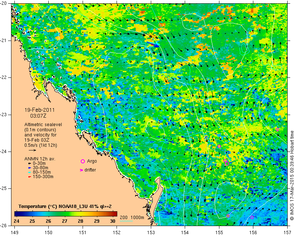Viewport: 295px width, 236px height.
Task: Click the blue 30-80m legend arrow
Action: [29, 168]
